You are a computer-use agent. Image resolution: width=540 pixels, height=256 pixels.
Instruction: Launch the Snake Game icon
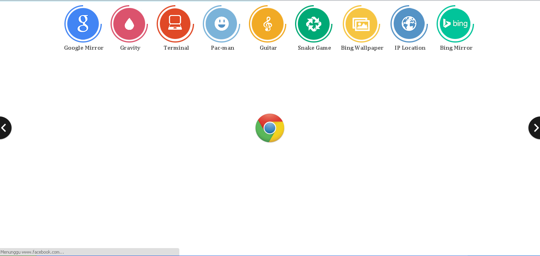coord(314,24)
